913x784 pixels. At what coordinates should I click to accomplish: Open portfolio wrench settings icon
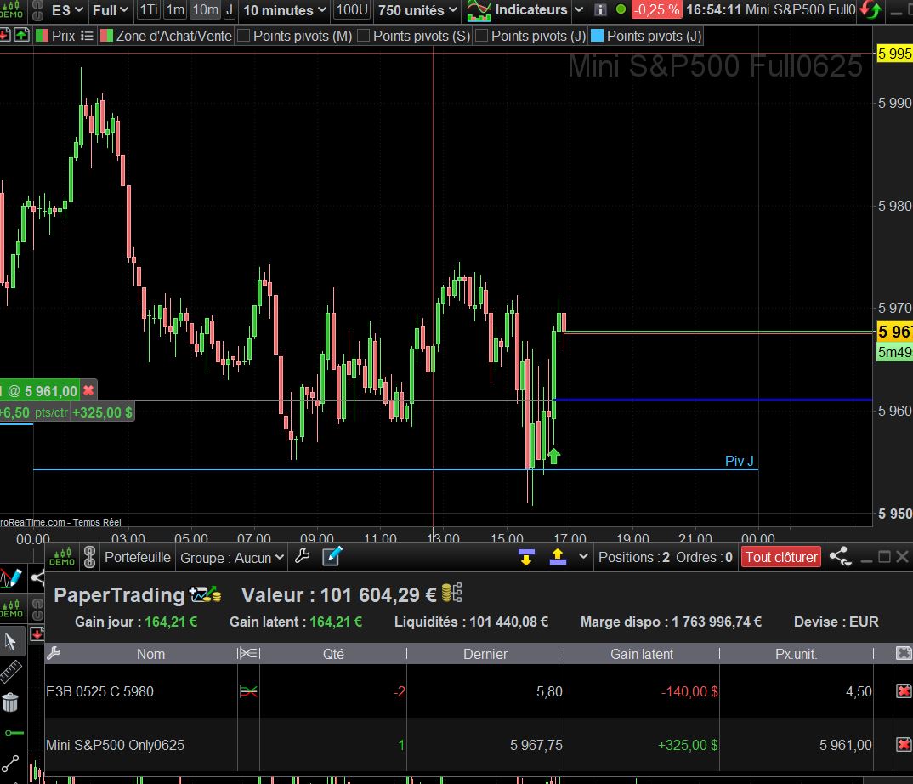[302, 557]
